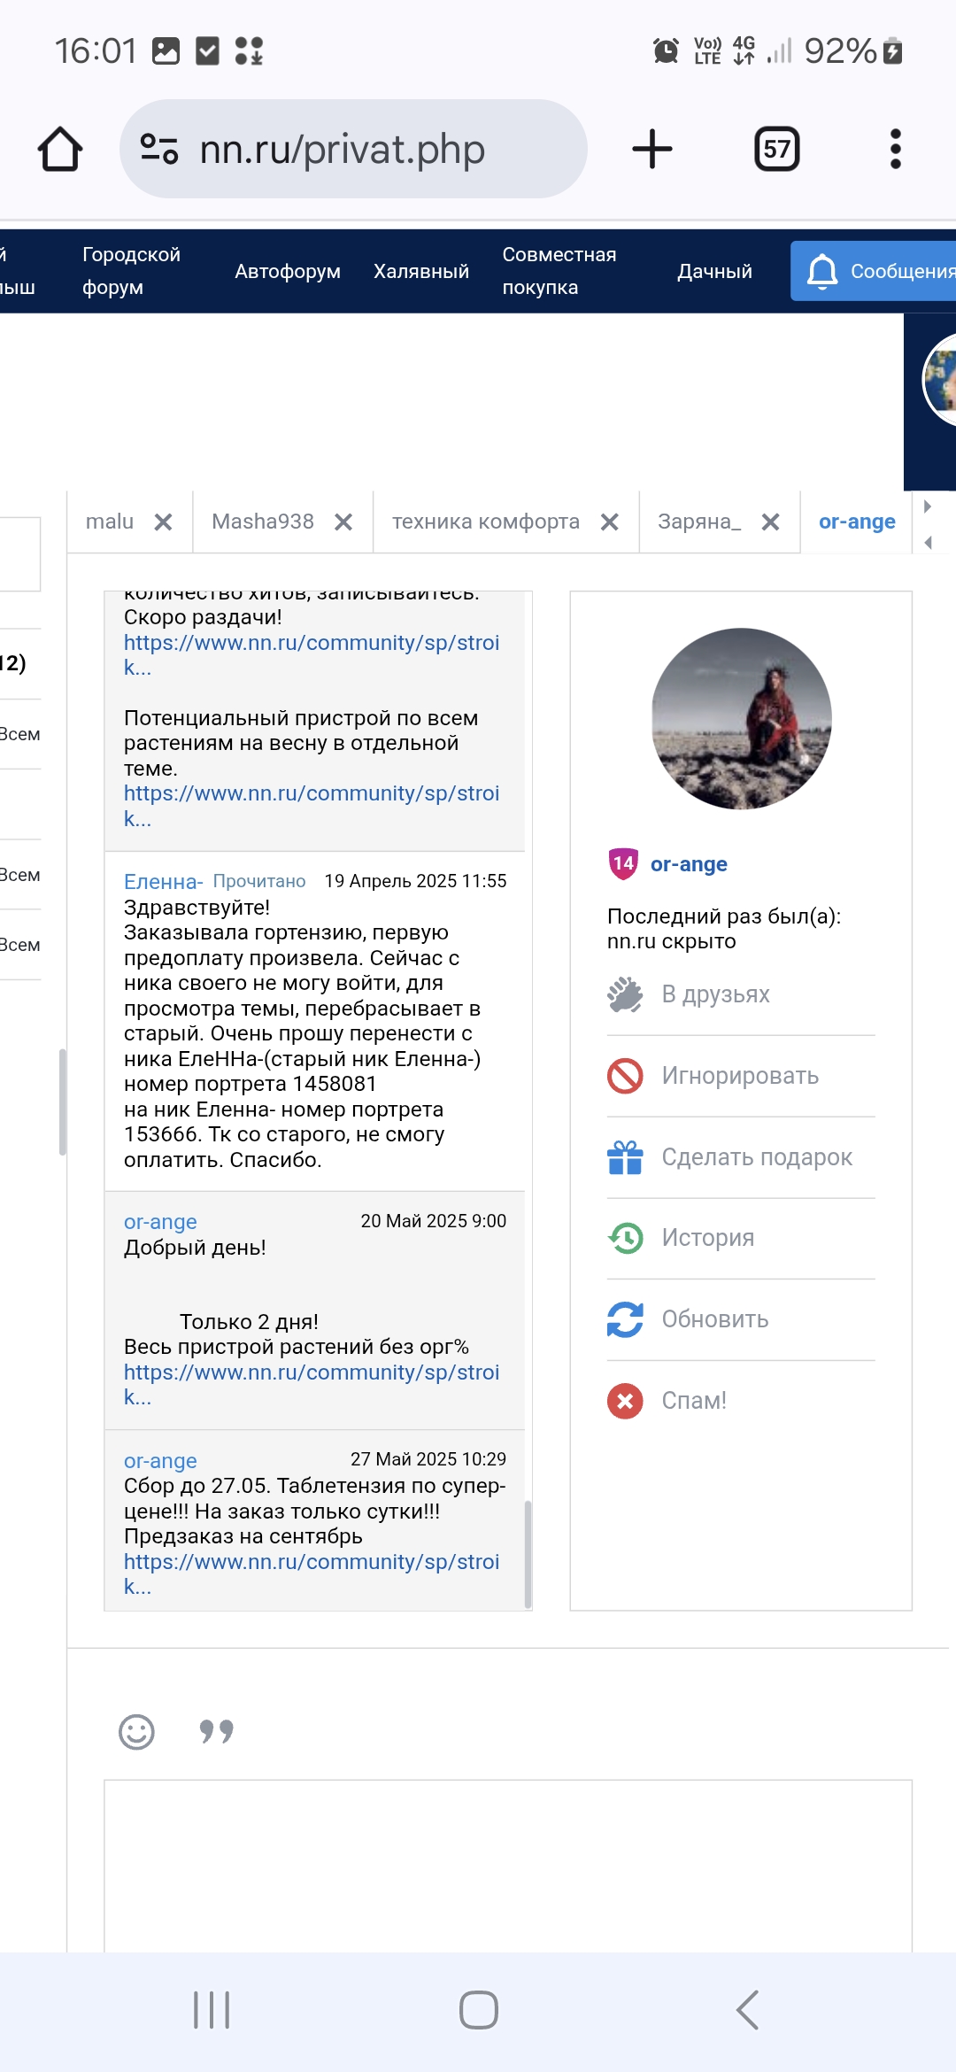Viewport: 956px width, 2072px height.
Task: Open the Автофорум menu item
Action: pos(288,271)
